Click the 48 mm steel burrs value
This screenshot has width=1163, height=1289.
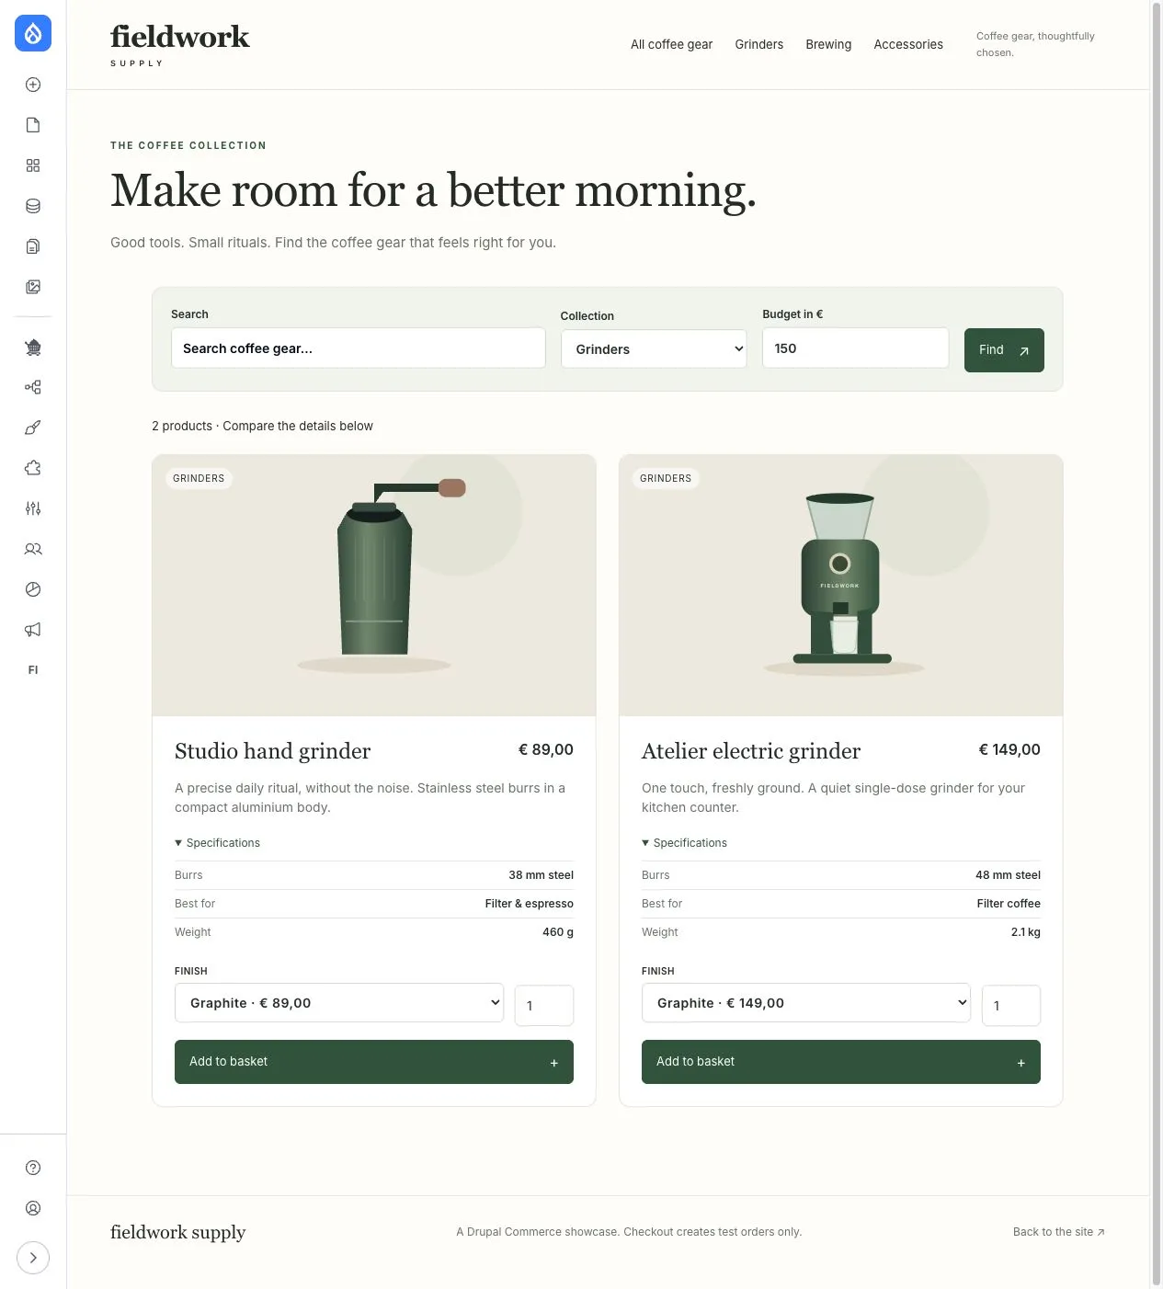pos(1008,875)
